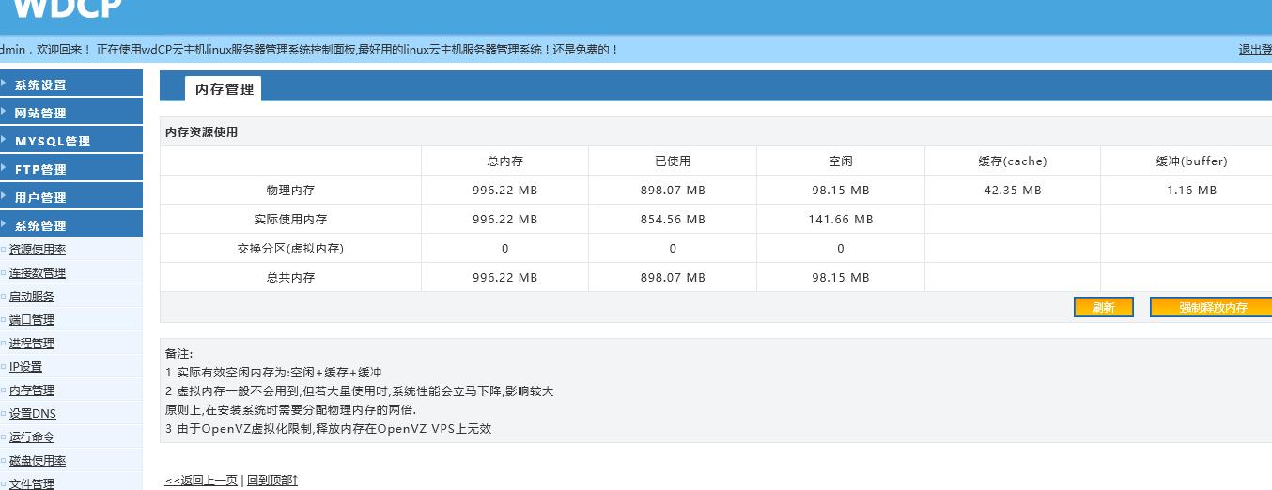Viewport: 1272px width, 490px height.
Task: Open the FTP管理 menu section
Action: [41, 169]
